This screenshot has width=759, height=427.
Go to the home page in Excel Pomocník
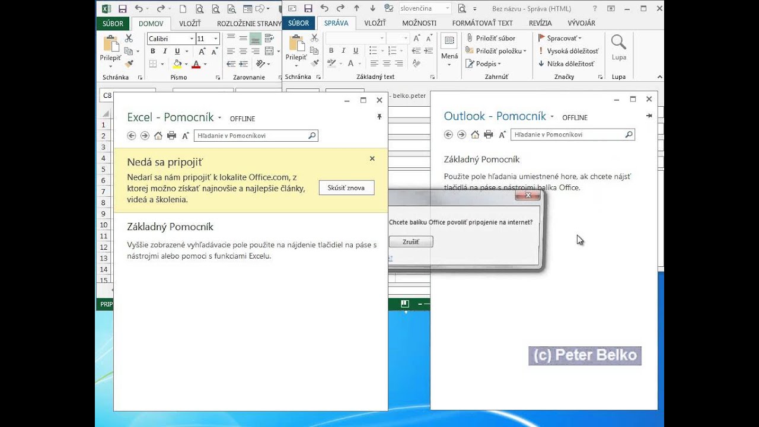(x=158, y=136)
